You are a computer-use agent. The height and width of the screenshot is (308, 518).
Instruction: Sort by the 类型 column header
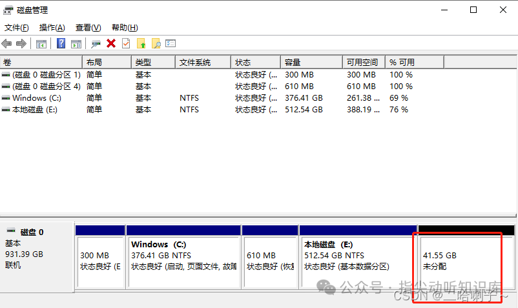tap(153, 63)
